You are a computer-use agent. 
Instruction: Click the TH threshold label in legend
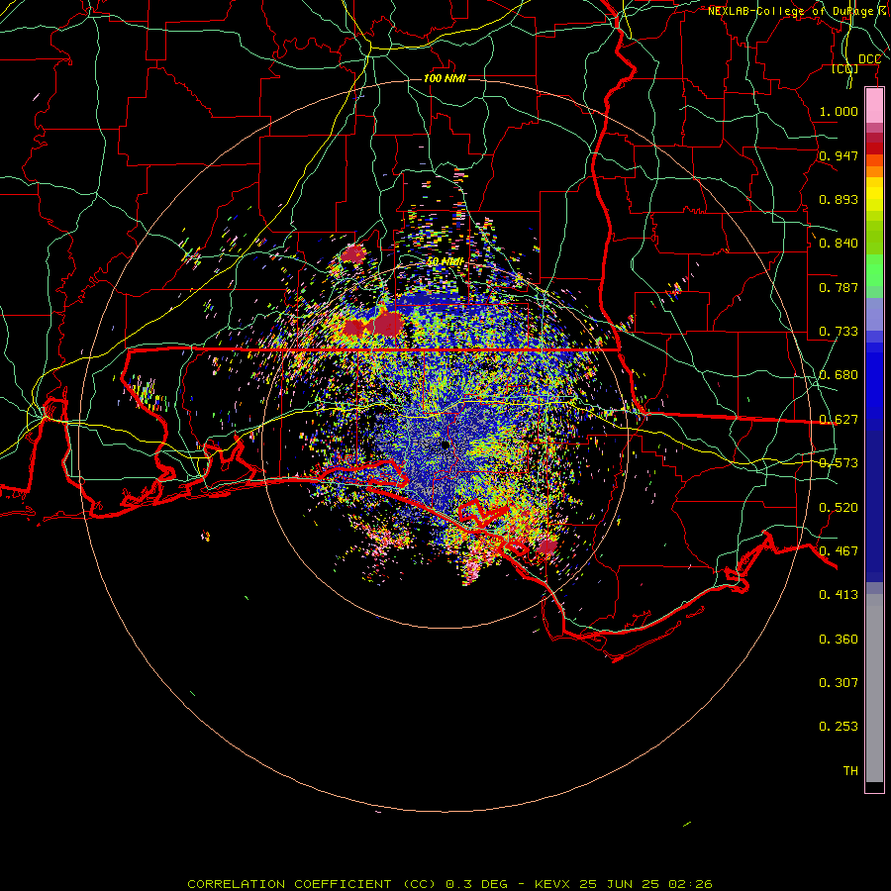850,771
